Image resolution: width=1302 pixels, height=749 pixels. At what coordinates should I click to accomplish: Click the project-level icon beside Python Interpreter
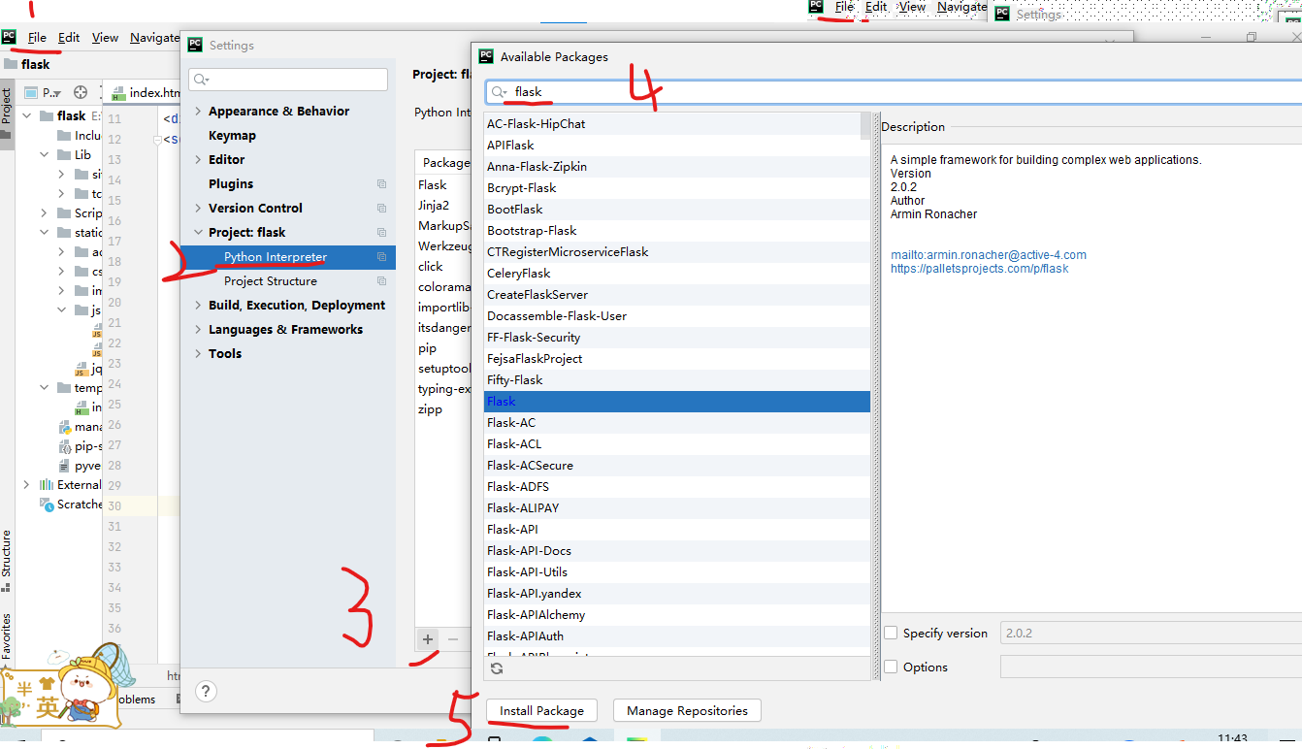381,257
